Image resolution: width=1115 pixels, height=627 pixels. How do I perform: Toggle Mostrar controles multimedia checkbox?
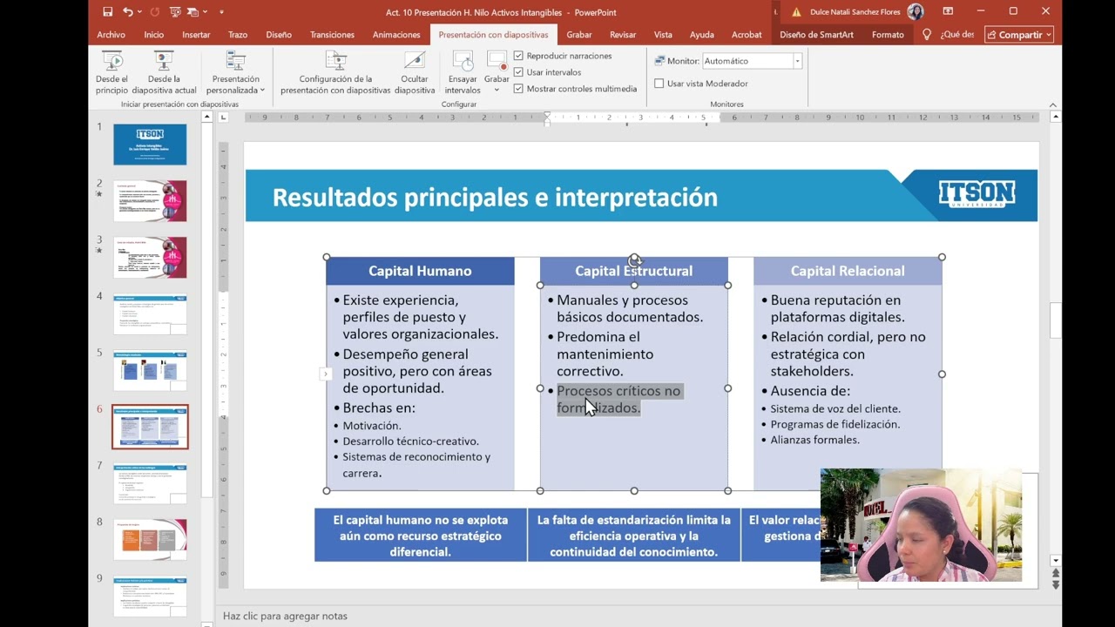coord(518,89)
